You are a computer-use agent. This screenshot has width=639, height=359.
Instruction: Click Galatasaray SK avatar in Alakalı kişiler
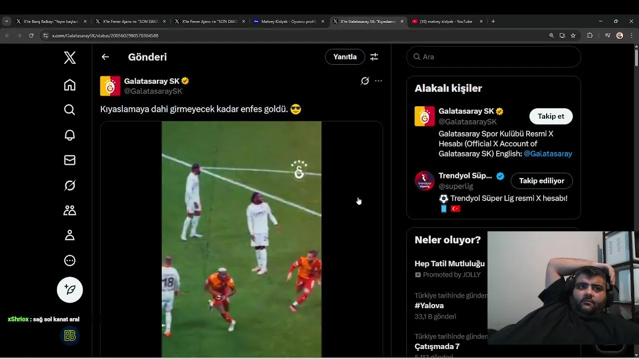[424, 116]
